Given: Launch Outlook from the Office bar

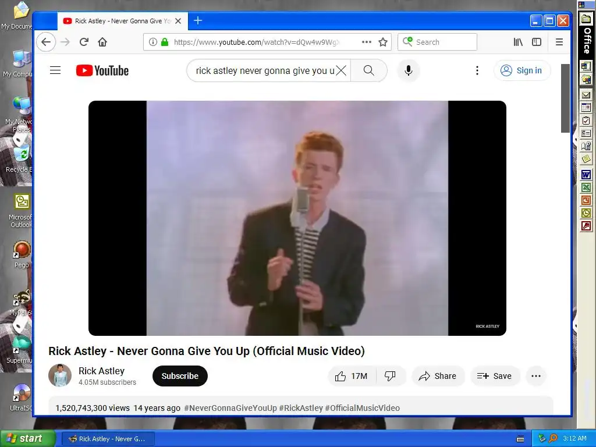Looking at the screenshot, I should click(x=586, y=213).
